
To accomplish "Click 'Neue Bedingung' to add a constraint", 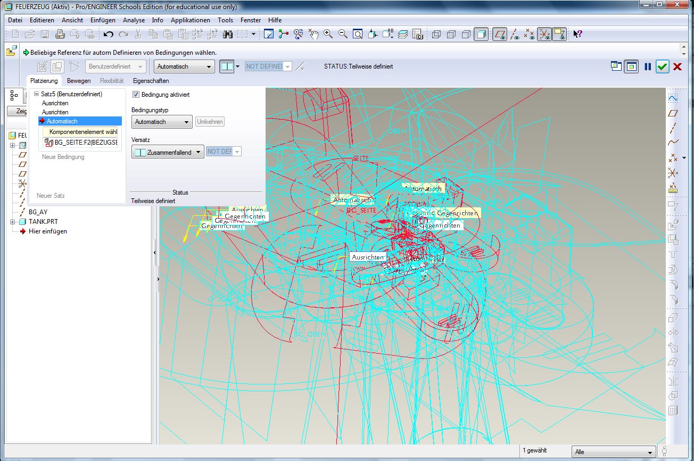I will (x=63, y=157).
